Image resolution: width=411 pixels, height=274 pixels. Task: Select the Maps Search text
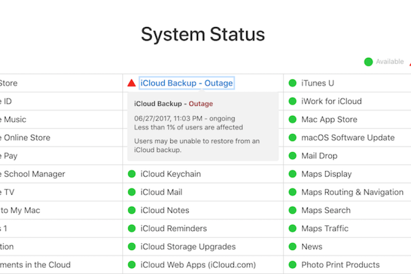(326, 210)
